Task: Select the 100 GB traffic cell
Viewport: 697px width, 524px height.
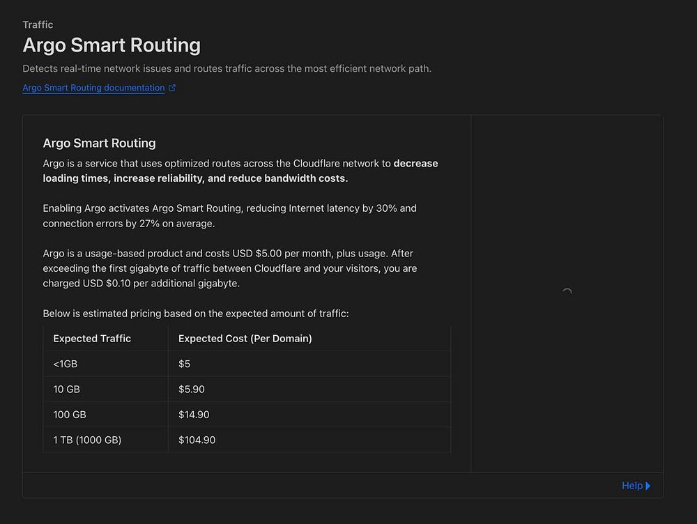Action: [x=70, y=415]
